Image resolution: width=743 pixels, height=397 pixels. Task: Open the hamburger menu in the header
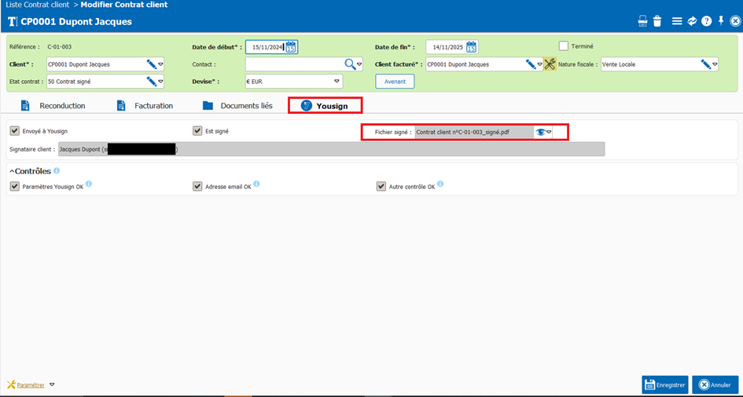[677, 21]
